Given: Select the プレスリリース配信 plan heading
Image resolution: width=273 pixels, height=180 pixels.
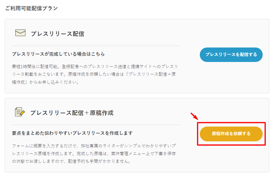Looking at the screenshot, I should click(58, 34).
